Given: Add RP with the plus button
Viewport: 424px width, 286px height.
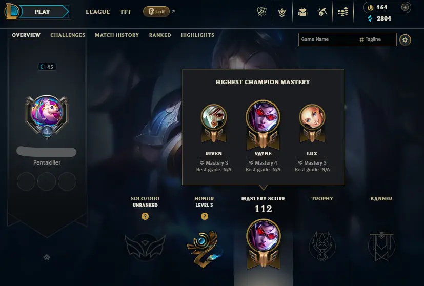Looking at the screenshot, I should pos(405,7).
